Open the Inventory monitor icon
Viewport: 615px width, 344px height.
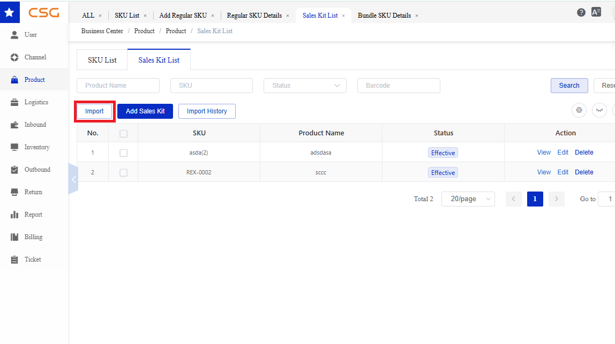click(14, 147)
